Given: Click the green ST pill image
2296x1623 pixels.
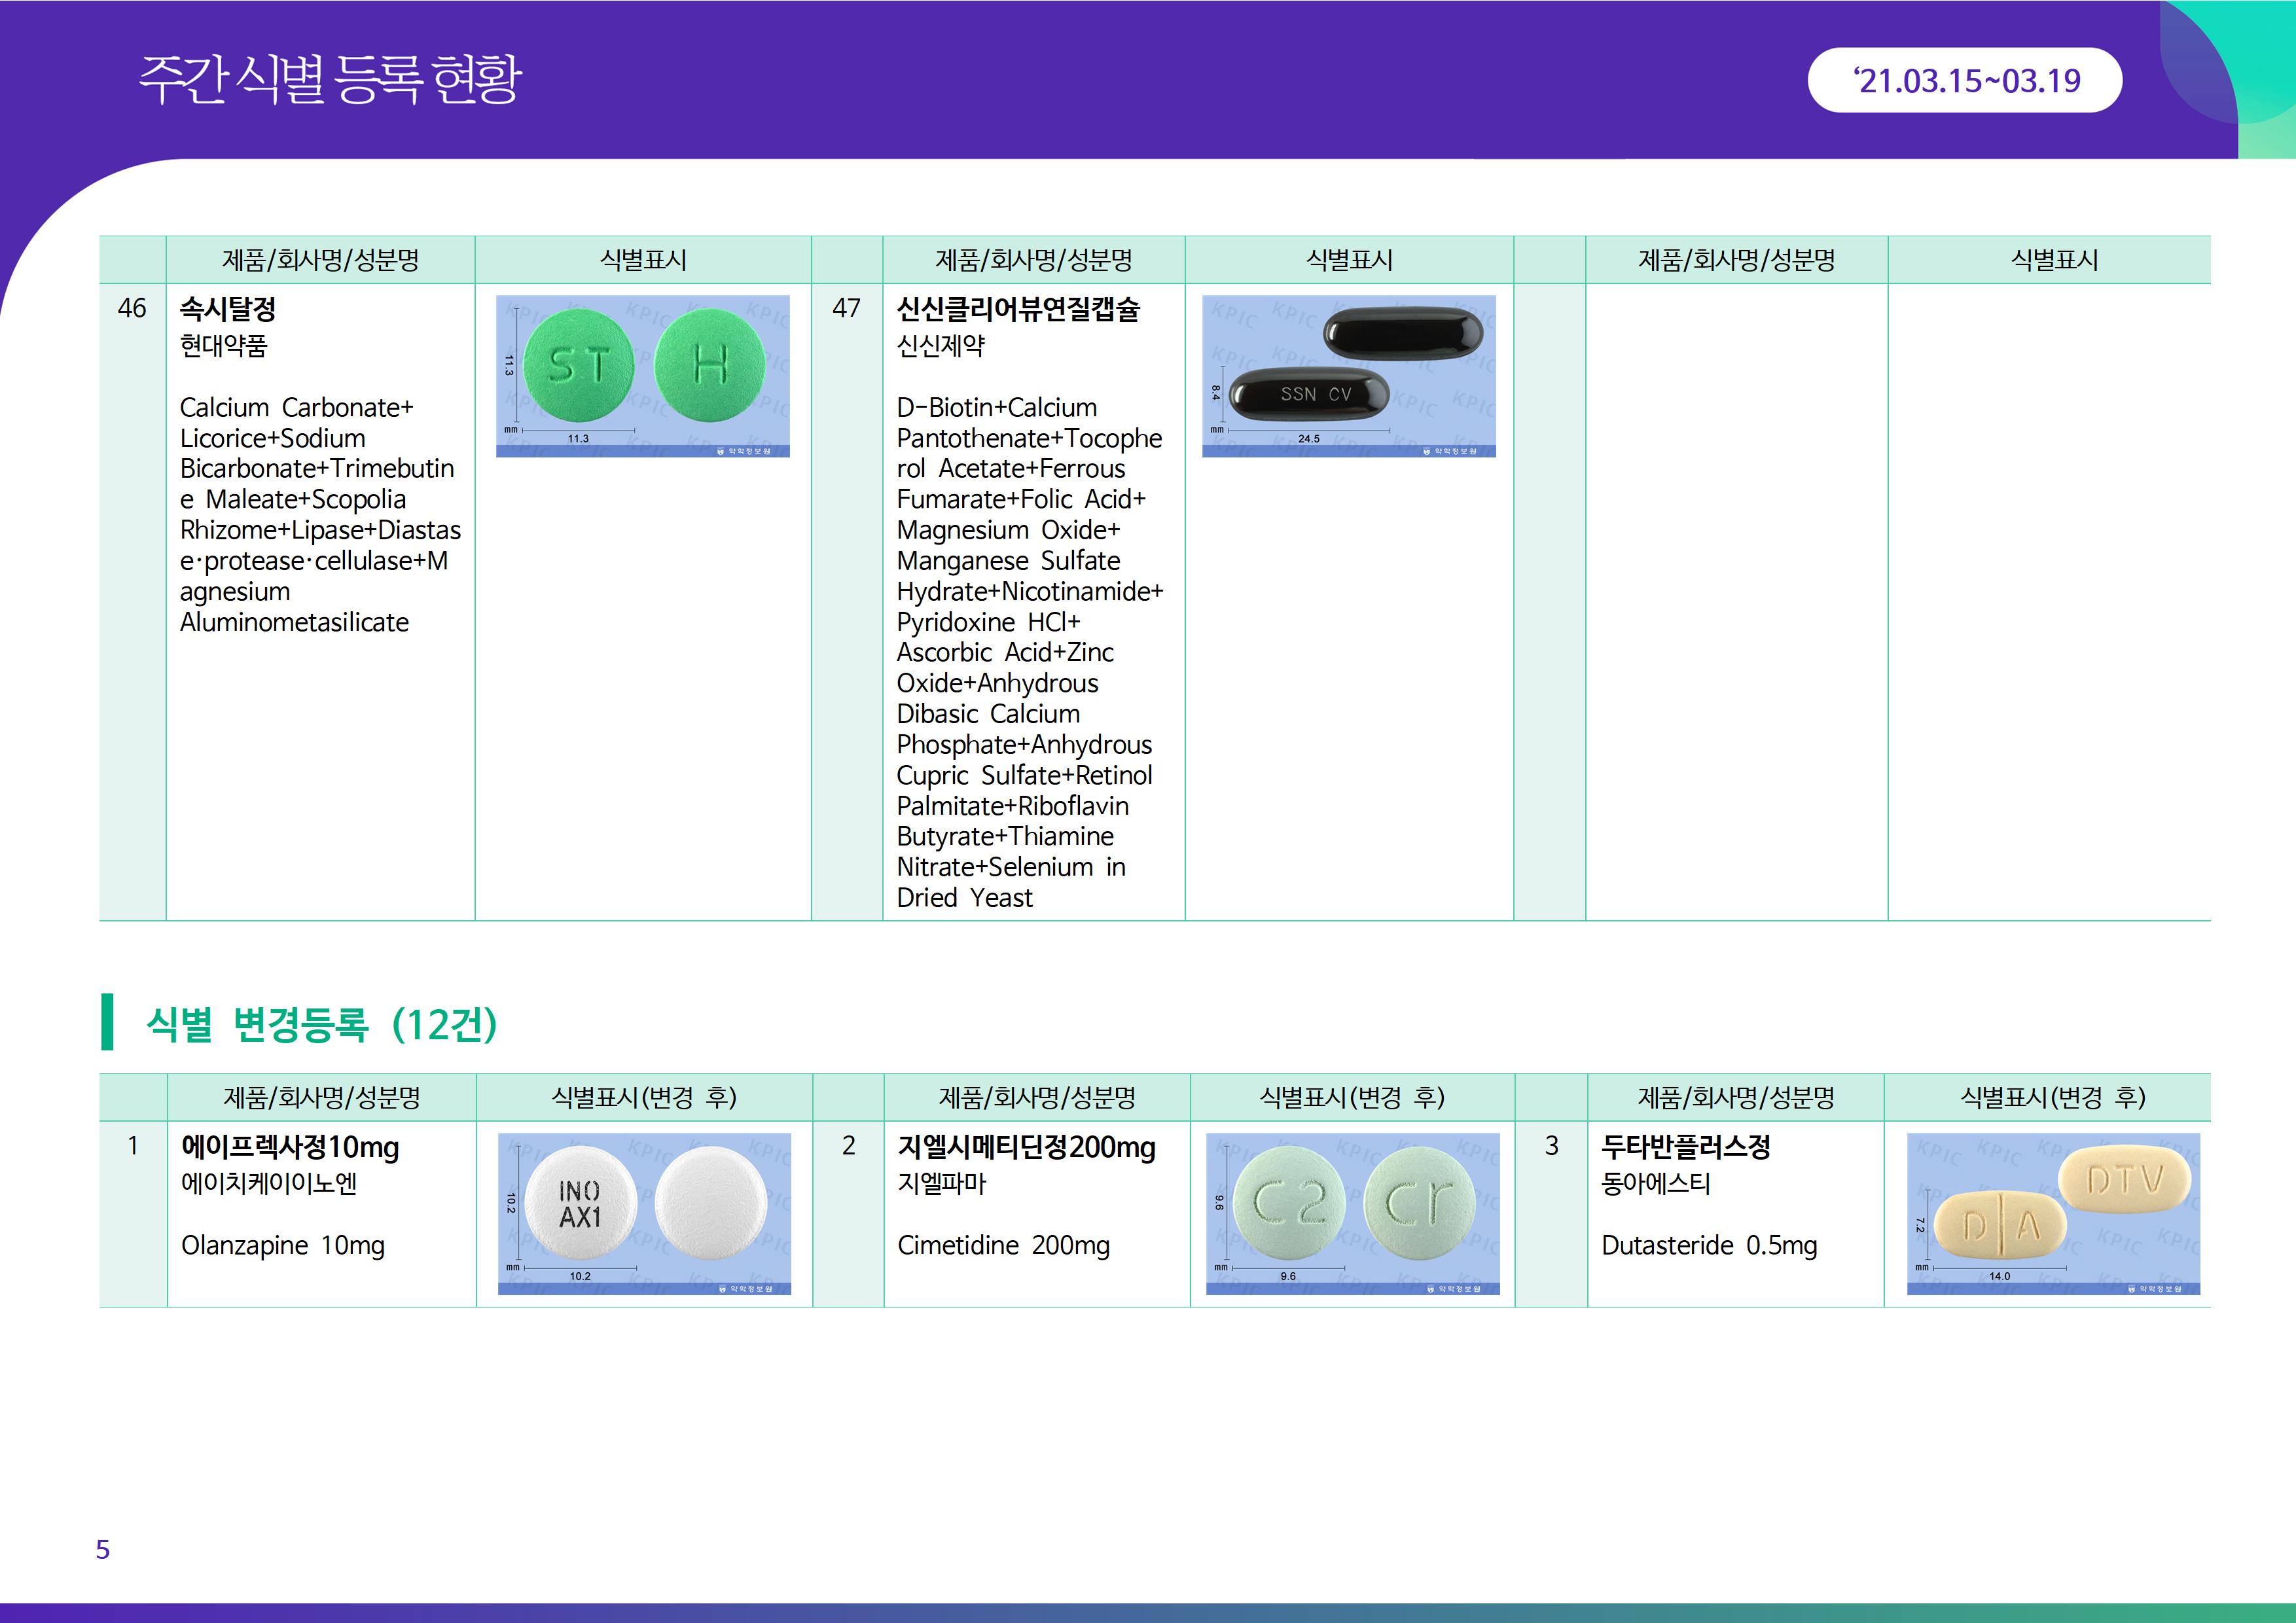Looking at the screenshot, I should click(578, 365).
